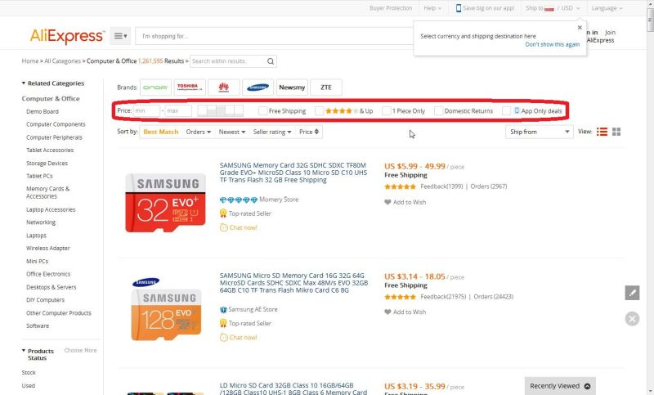Open the Ship to / USD dropdown

tap(553, 8)
